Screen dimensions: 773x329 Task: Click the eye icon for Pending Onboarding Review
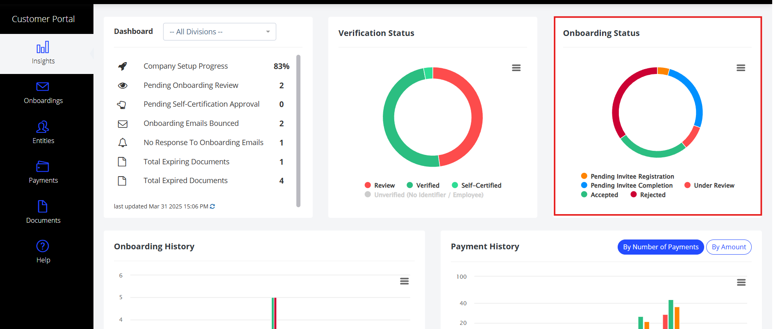(123, 85)
